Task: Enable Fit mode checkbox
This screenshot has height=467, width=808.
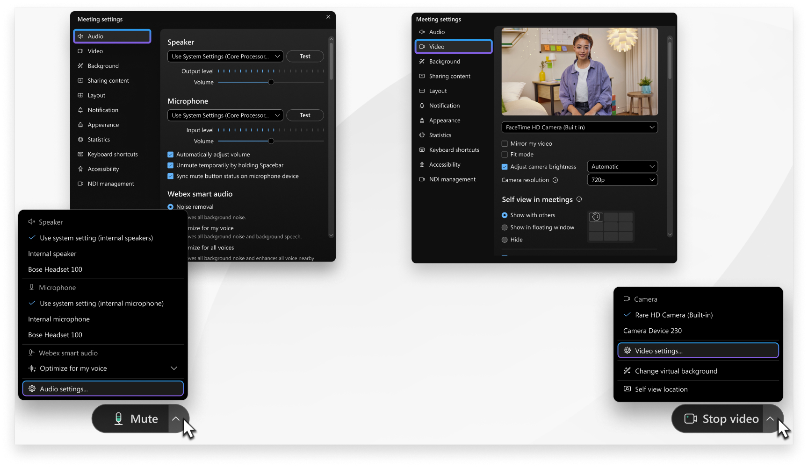Action: coord(505,155)
